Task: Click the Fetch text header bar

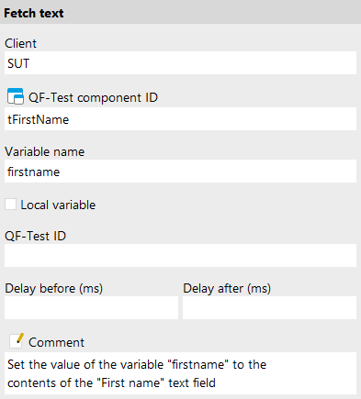Action: [x=180, y=12]
